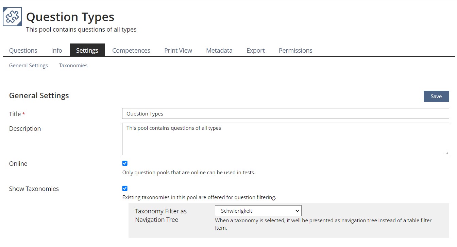This screenshot has height=247, width=457.
Task: Open the Taxonomies sub-tab
Action: pos(73,66)
